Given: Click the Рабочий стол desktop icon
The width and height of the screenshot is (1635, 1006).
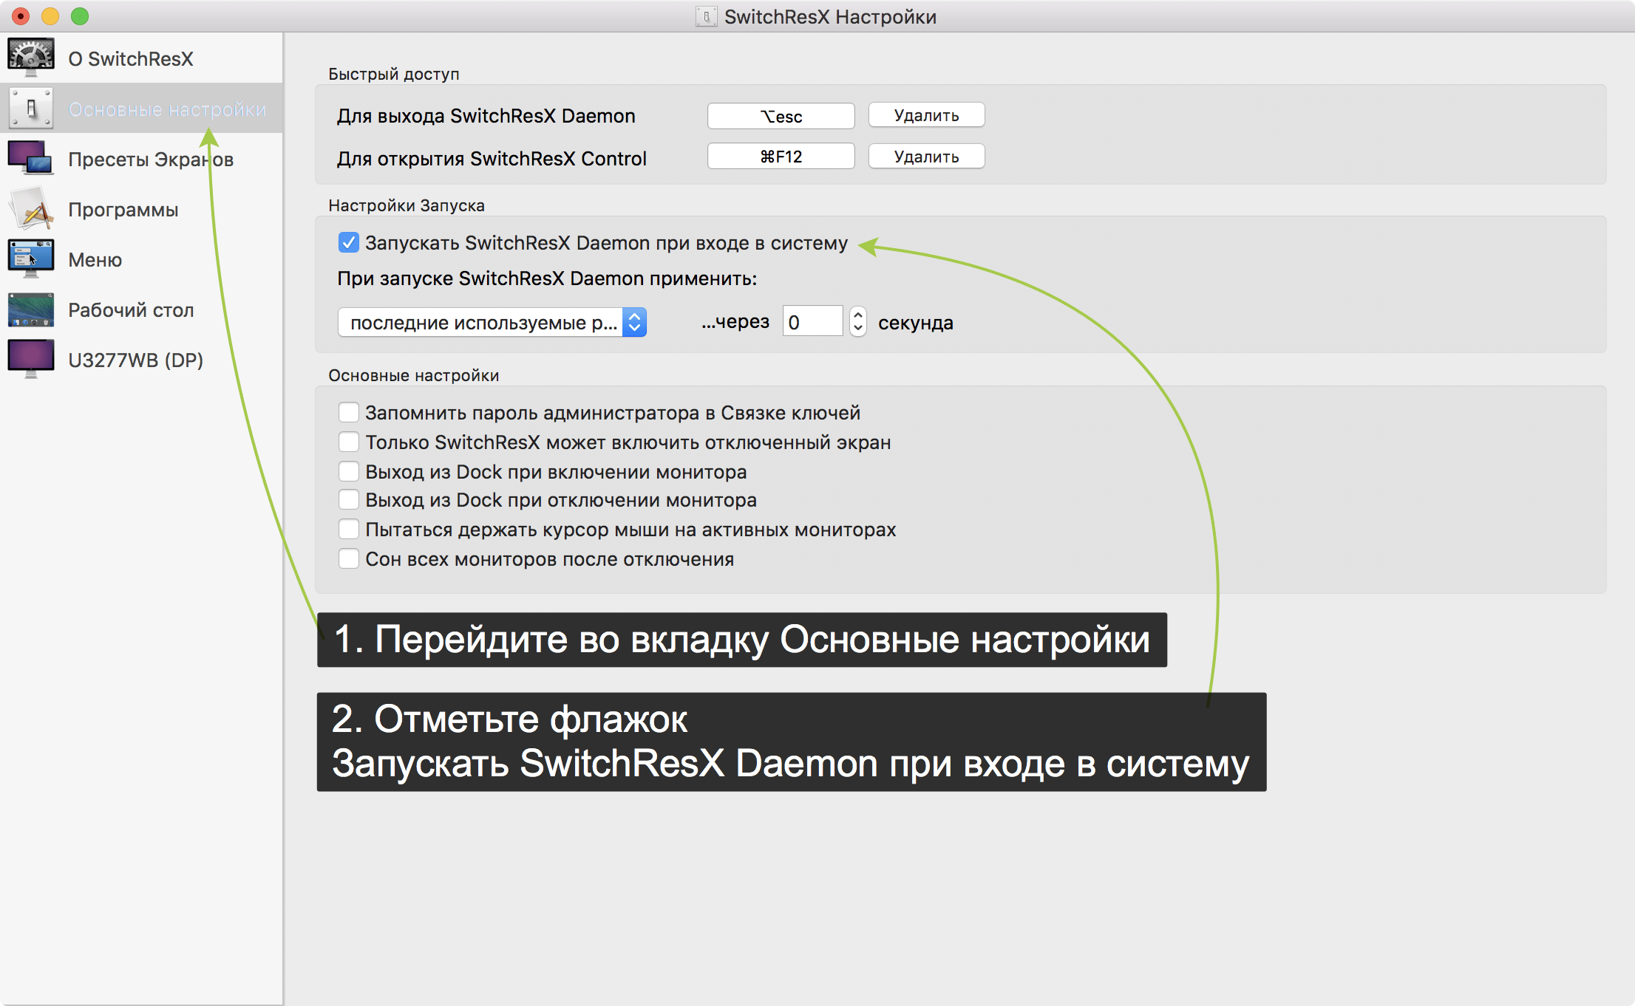Looking at the screenshot, I should 30,309.
